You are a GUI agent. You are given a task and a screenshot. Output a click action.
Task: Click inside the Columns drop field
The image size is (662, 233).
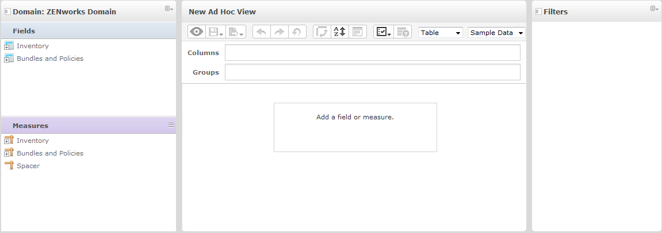372,53
